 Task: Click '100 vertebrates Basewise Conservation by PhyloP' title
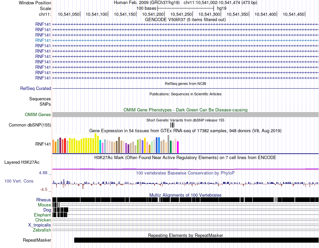click(185, 173)
